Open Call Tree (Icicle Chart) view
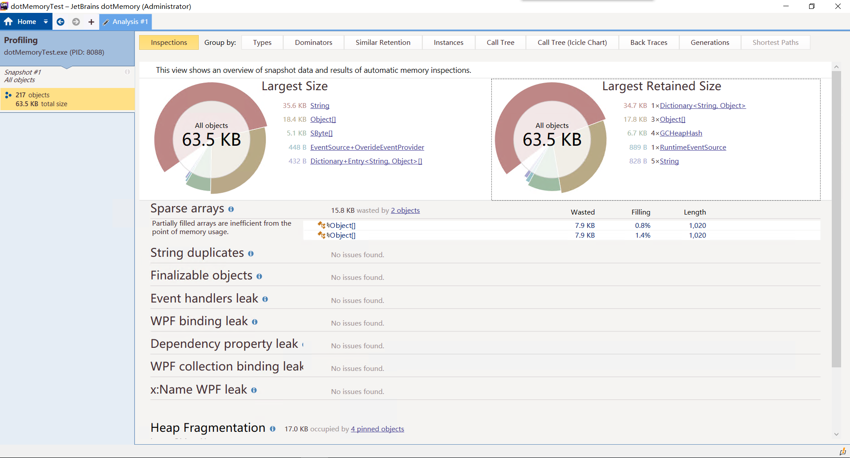This screenshot has width=850, height=458. coord(572,43)
